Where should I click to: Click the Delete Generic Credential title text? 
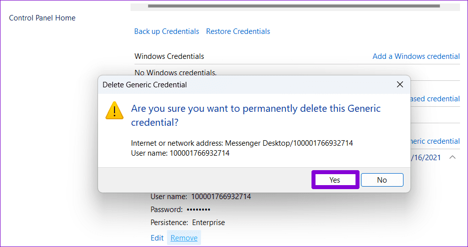pos(145,85)
